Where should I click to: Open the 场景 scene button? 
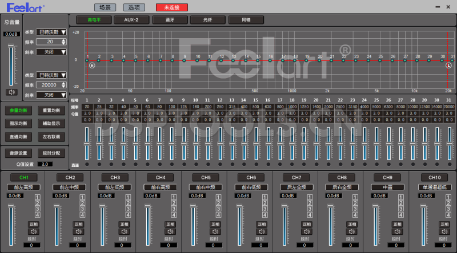106,7
